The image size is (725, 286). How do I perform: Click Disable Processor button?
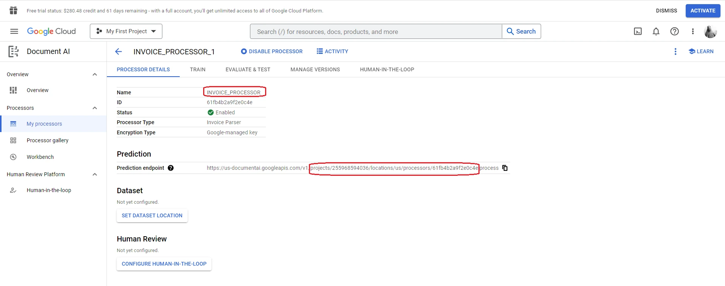(272, 51)
